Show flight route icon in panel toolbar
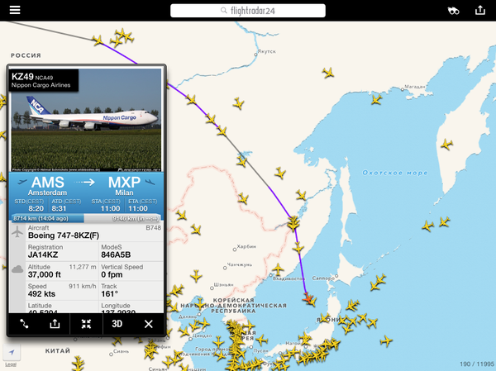The image size is (496, 371). pyautogui.click(x=24, y=324)
